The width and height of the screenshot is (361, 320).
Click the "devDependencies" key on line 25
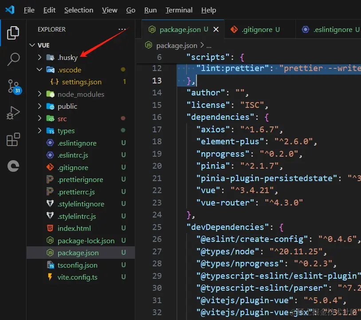(228, 227)
